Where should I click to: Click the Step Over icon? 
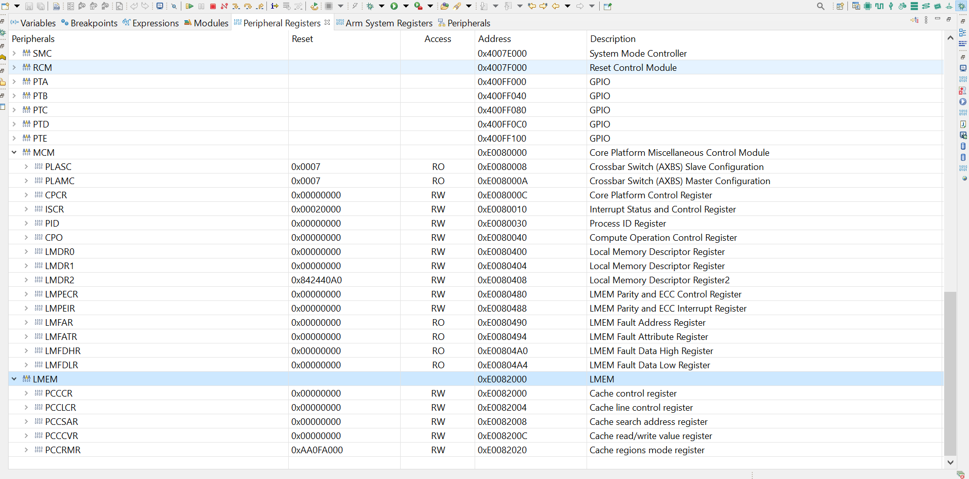click(x=248, y=7)
